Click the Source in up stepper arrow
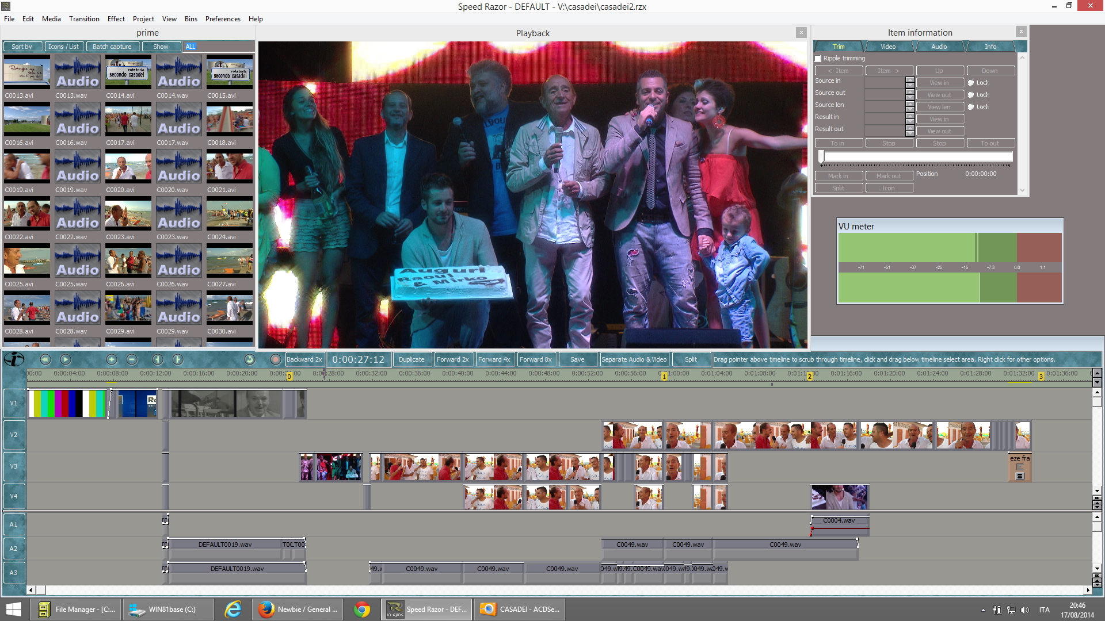1105x621 pixels. tap(910, 79)
